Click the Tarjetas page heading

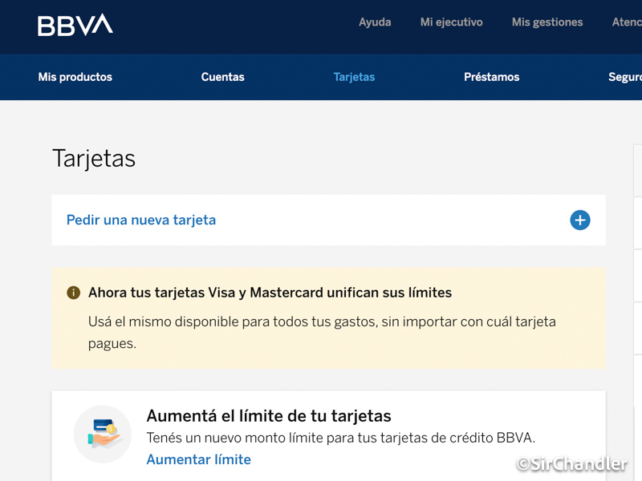click(94, 158)
